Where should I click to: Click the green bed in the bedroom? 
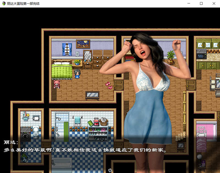61,72
